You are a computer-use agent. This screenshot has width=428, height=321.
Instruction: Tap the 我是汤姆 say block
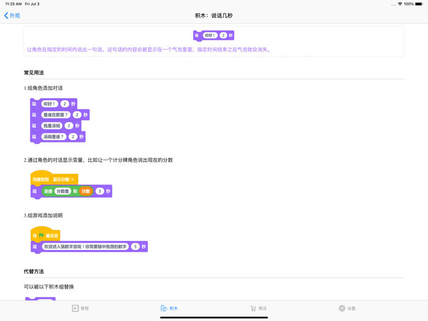tap(56, 126)
